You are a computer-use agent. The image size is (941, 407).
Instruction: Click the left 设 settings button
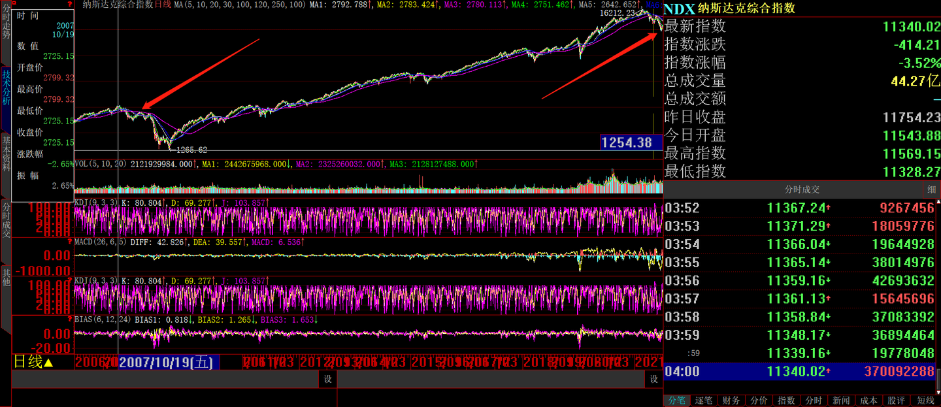point(328,379)
